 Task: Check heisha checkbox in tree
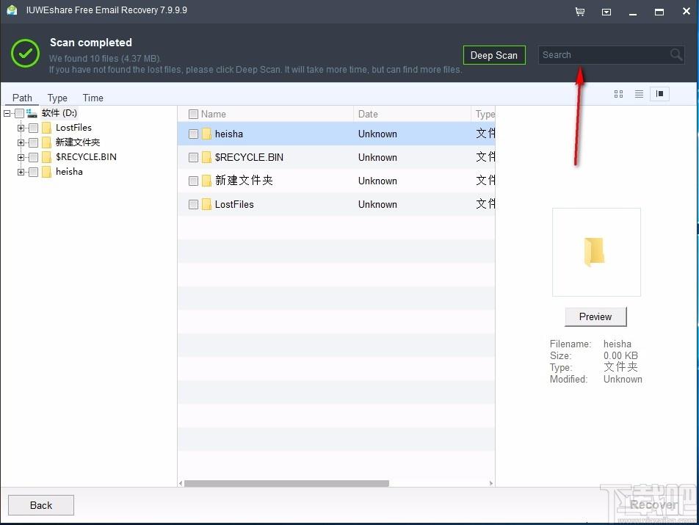pyautogui.click(x=34, y=172)
